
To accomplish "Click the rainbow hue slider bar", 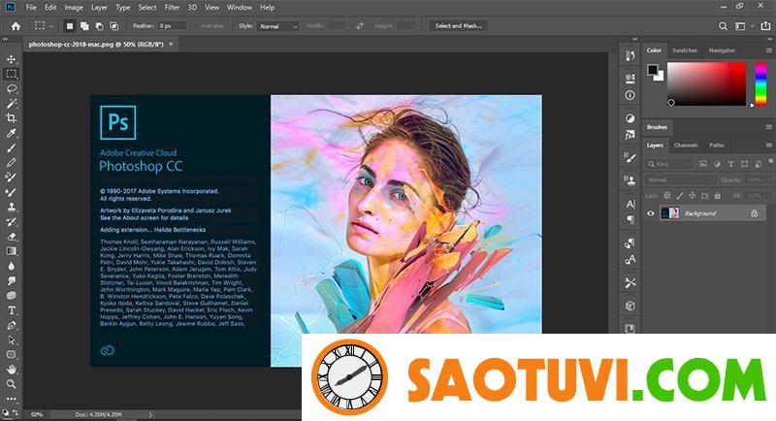I will (x=760, y=83).
